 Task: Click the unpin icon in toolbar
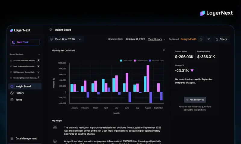click(x=208, y=39)
